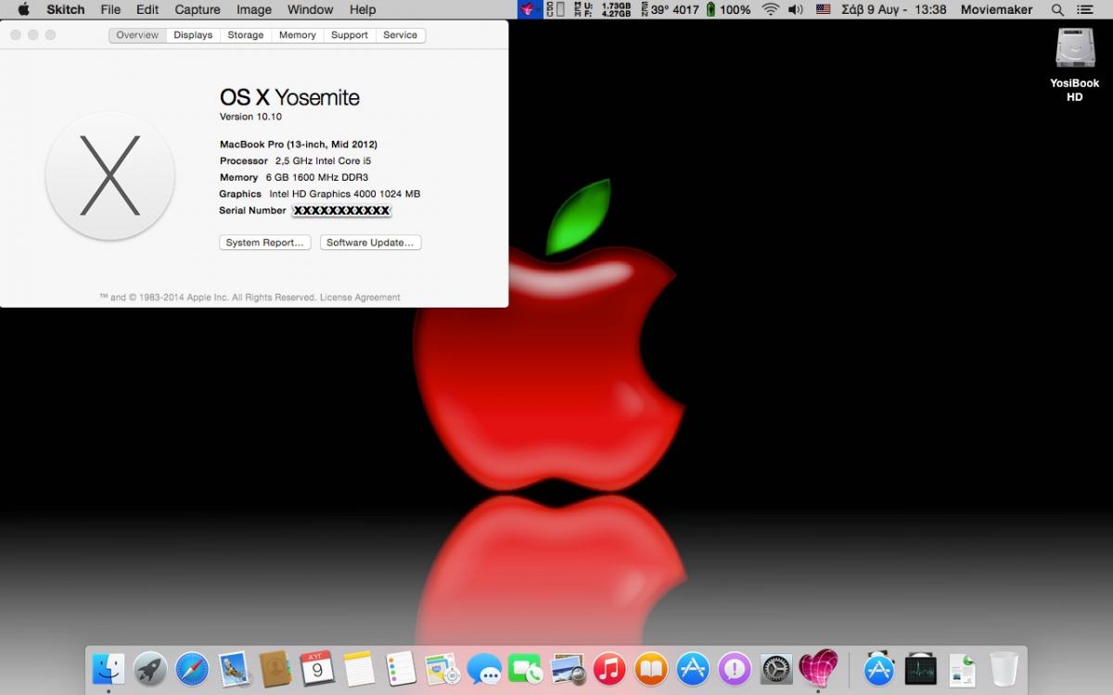Screen dimensions: 1113x695
Task: Click the System Report... button
Action: click(x=265, y=243)
